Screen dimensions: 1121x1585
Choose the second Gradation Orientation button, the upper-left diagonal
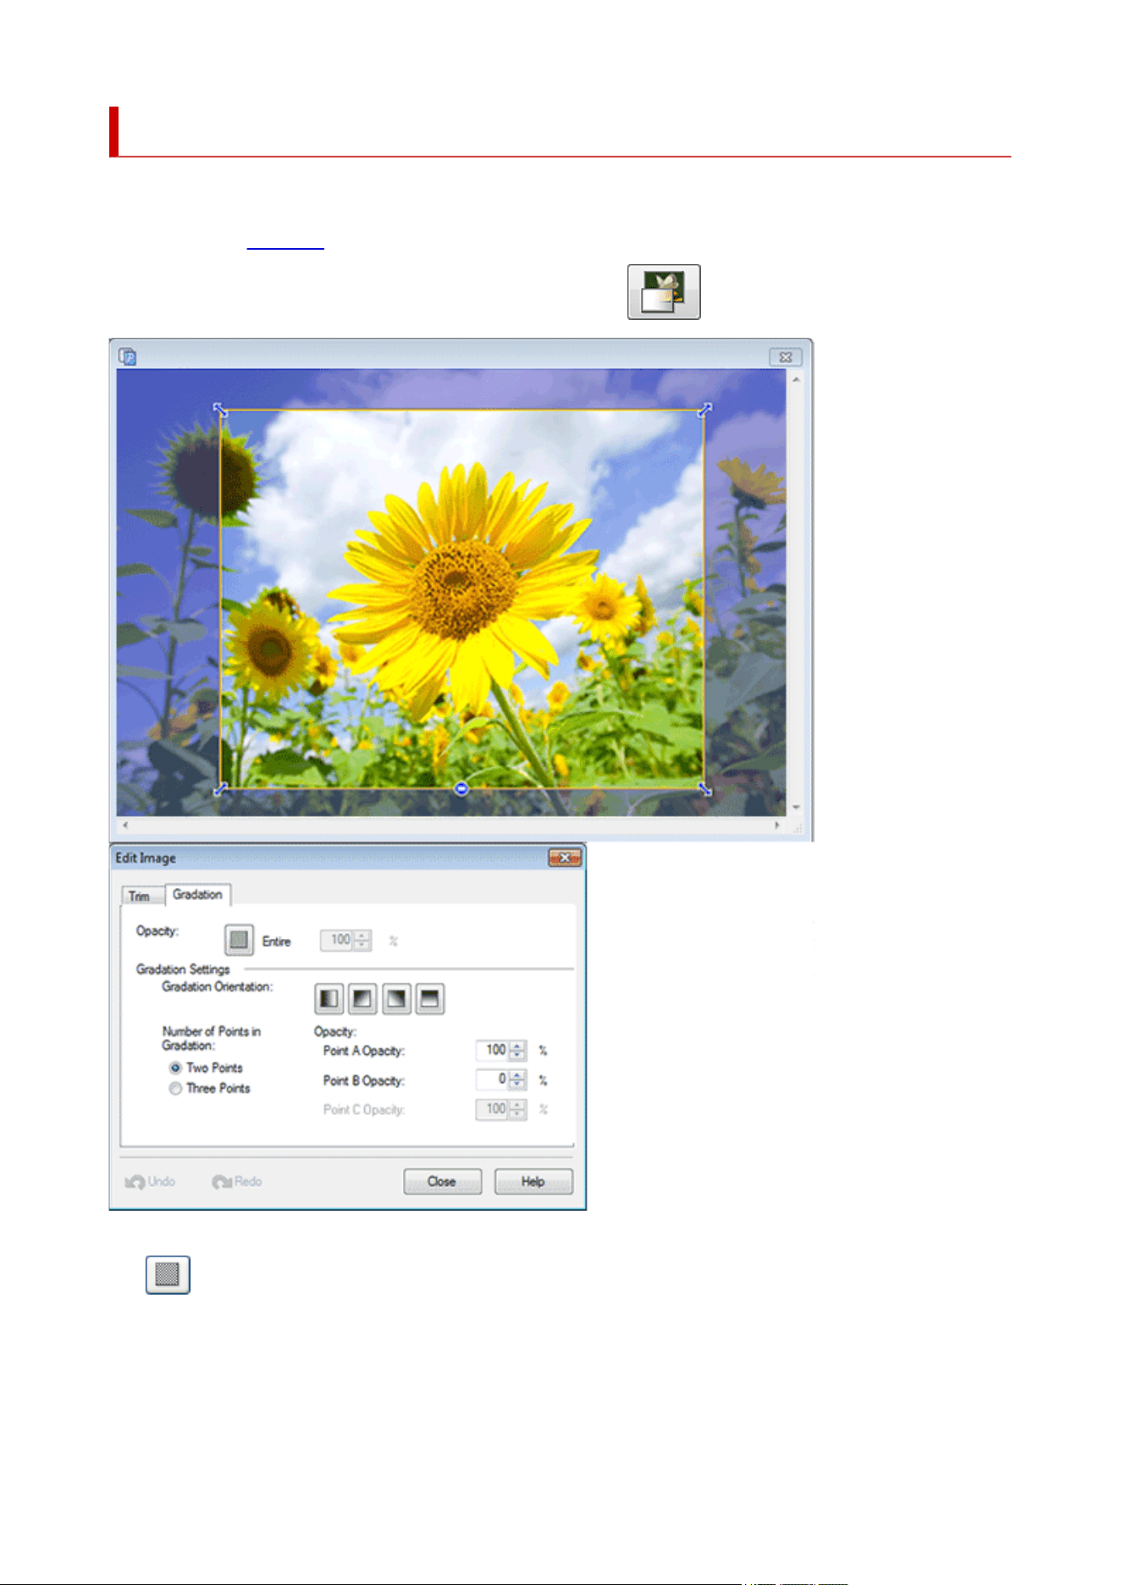pyautogui.click(x=362, y=999)
